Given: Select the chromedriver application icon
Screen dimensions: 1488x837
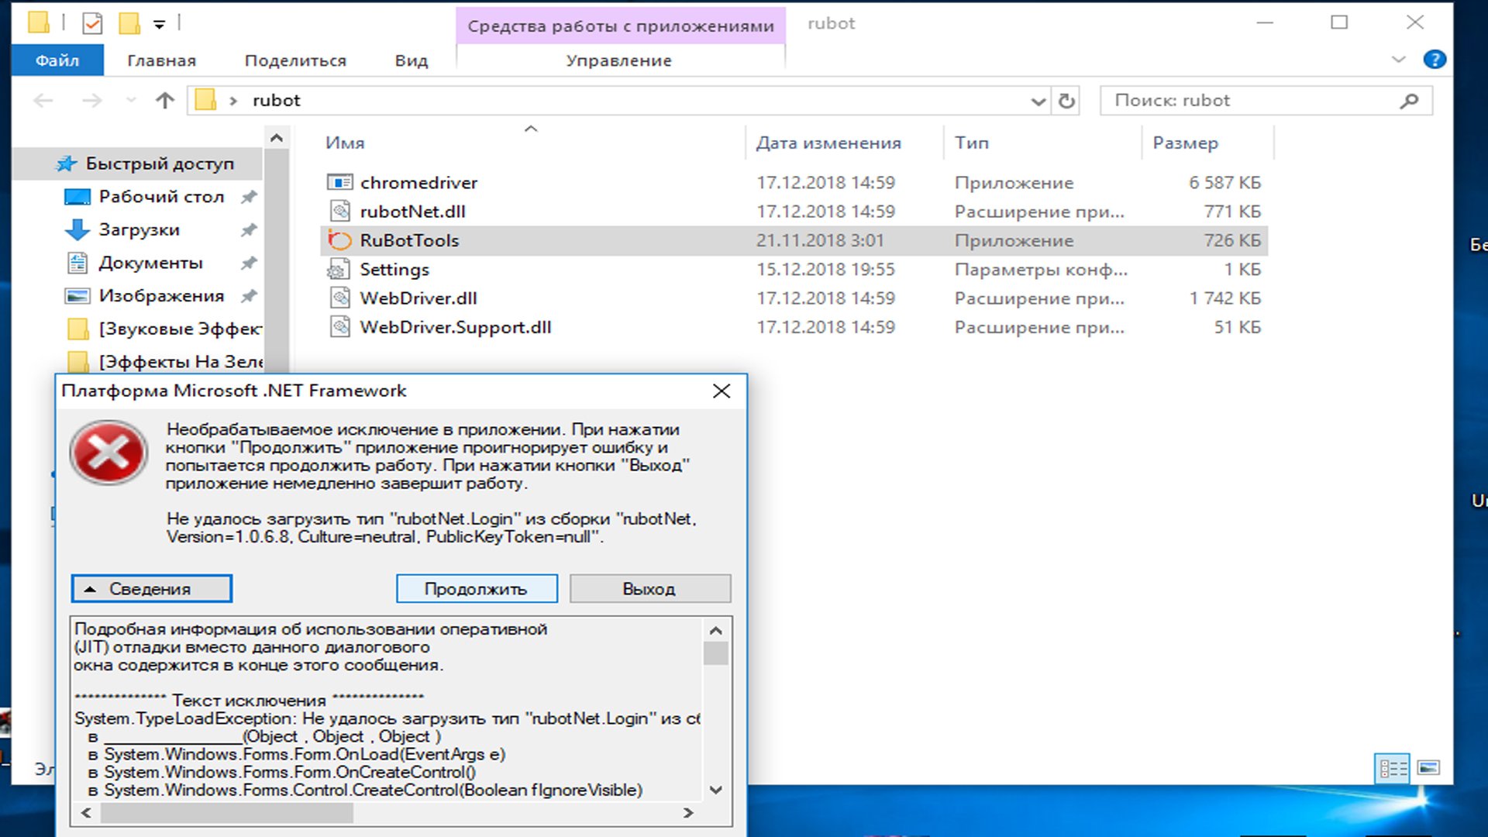Looking at the screenshot, I should pos(339,182).
